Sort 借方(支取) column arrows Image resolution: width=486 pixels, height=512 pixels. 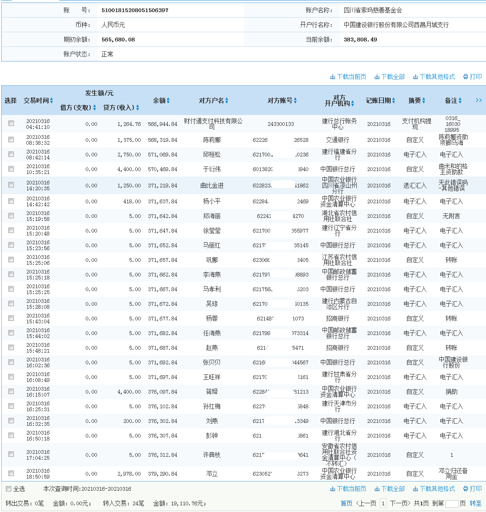95,108
